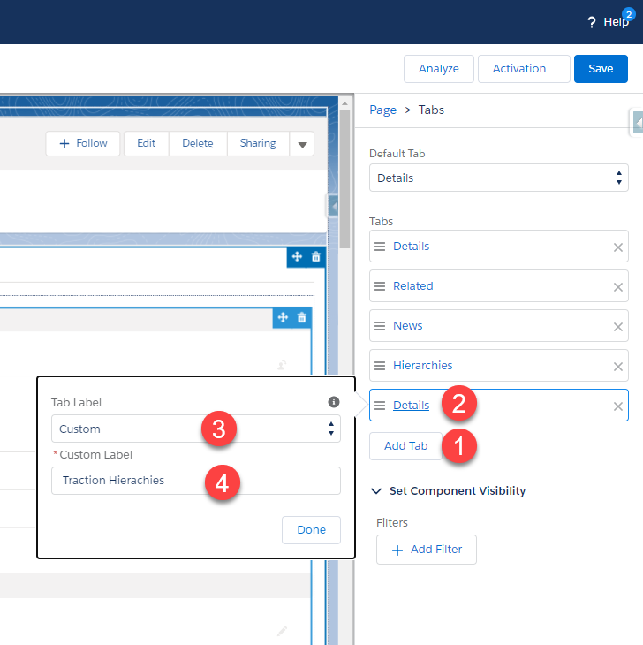
Task: Open the News tab entry
Action: [407, 326]
